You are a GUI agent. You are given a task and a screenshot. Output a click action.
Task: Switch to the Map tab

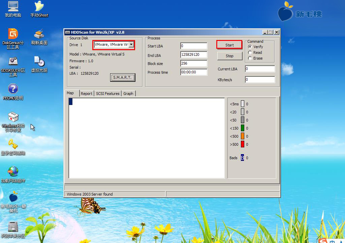tap(70, 93)
